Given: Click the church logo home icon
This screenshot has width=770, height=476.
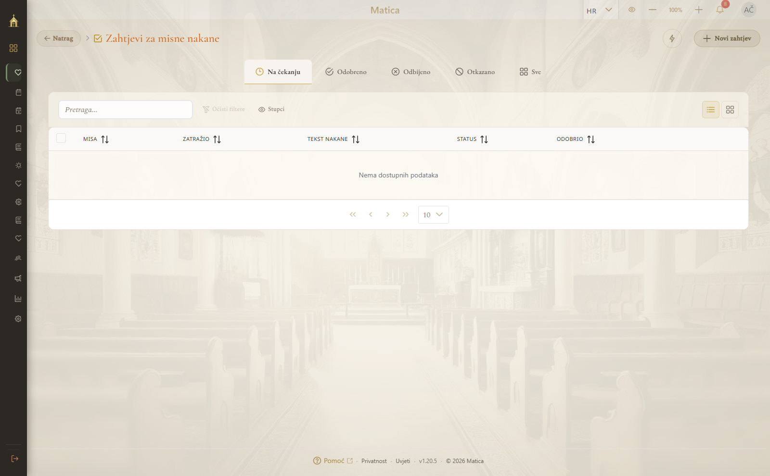Looking at the screenshot, I should coord(13,21).
